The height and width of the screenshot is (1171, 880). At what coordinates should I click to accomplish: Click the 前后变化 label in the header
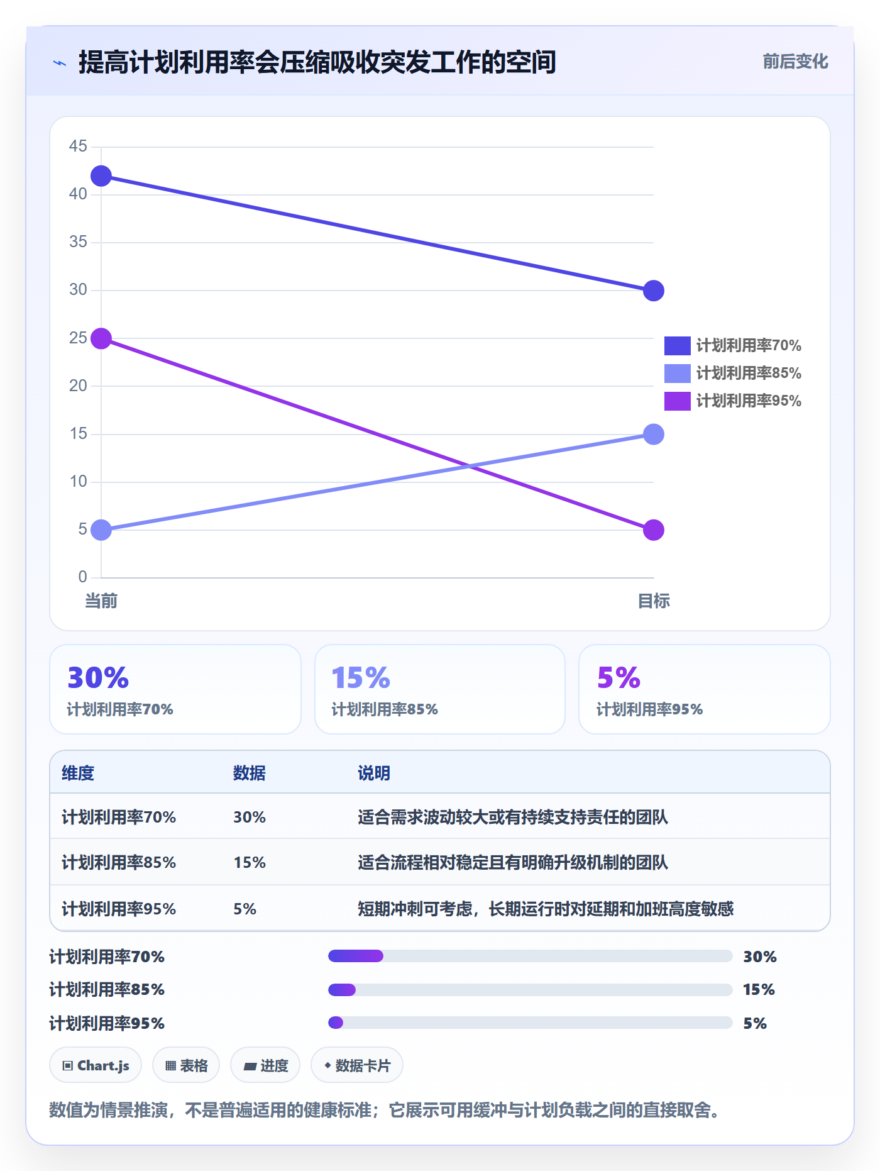coord(795,62)
